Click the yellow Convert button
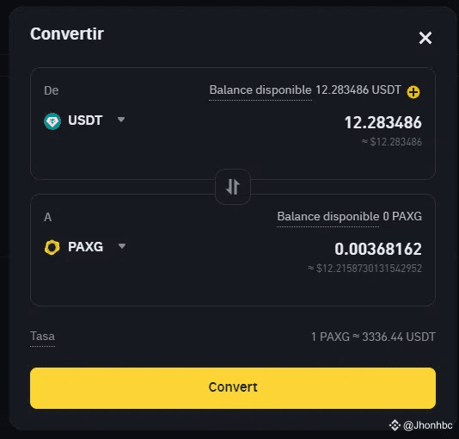The height and width of the screenshot is (439, 459). 233,388
